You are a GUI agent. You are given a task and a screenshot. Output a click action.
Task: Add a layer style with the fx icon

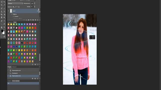point(26,20)
